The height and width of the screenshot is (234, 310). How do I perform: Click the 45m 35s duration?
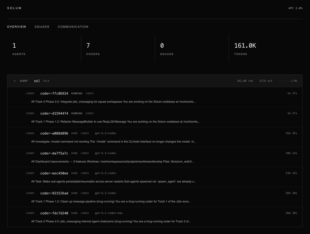pos(291,133)
